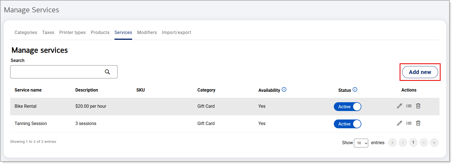Click the Category column header
The image size is (453, 165).
pyautogui.click(x=206, y=90)
